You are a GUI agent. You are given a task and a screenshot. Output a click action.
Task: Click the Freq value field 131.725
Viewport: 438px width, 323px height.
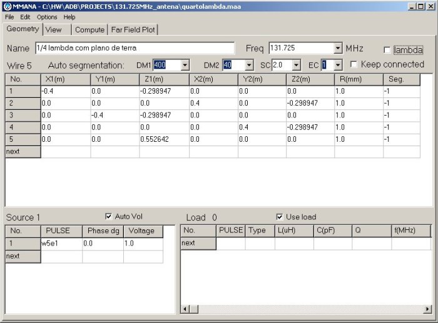click(302, 48)
